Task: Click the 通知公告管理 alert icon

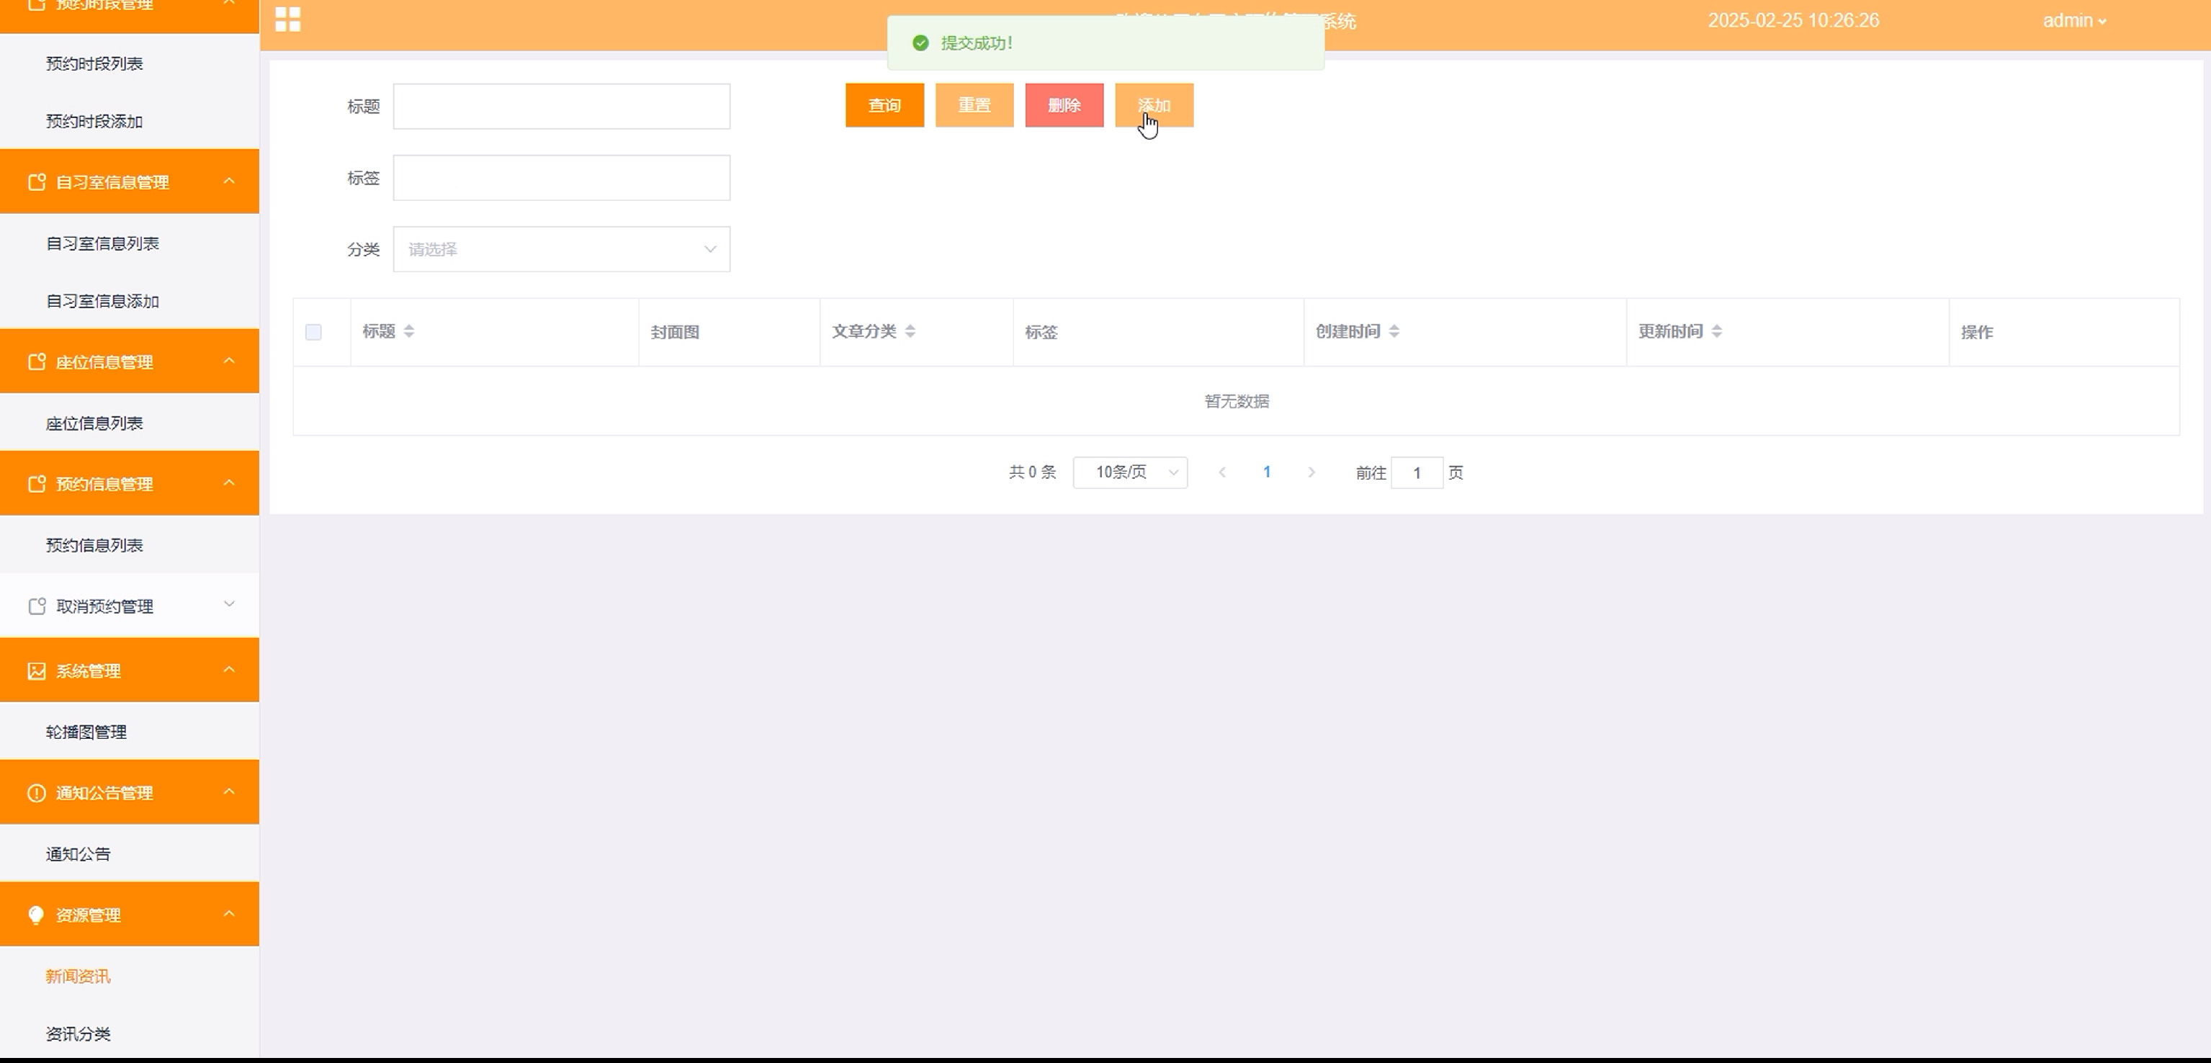Action: 36,794
